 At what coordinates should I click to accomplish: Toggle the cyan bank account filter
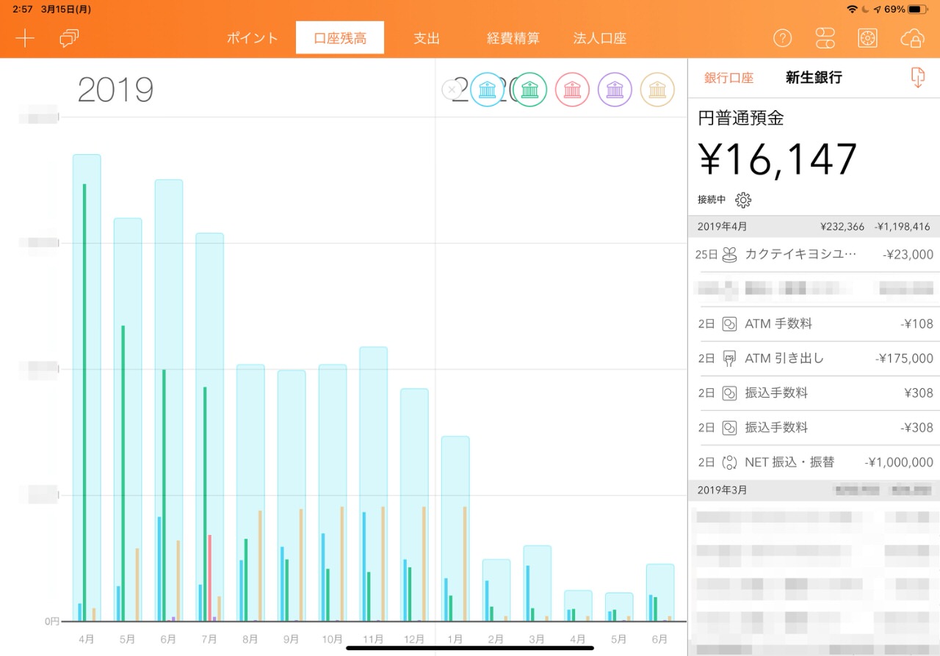(487, 90)
